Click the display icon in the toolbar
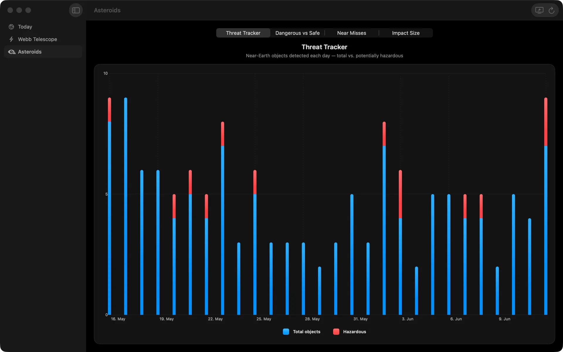Viewport: 563px width, 352px height. [539, 10]
